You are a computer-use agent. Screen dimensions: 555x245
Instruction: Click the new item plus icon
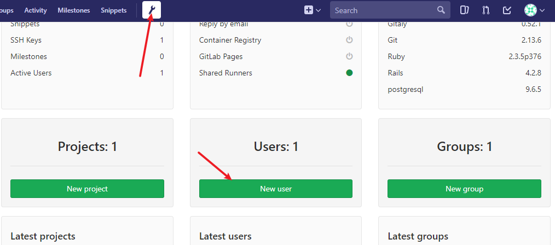(309, 10)
